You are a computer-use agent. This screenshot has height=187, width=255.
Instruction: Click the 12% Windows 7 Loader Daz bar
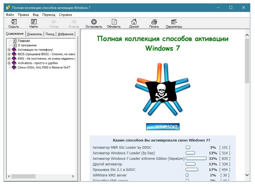[190, 153]
